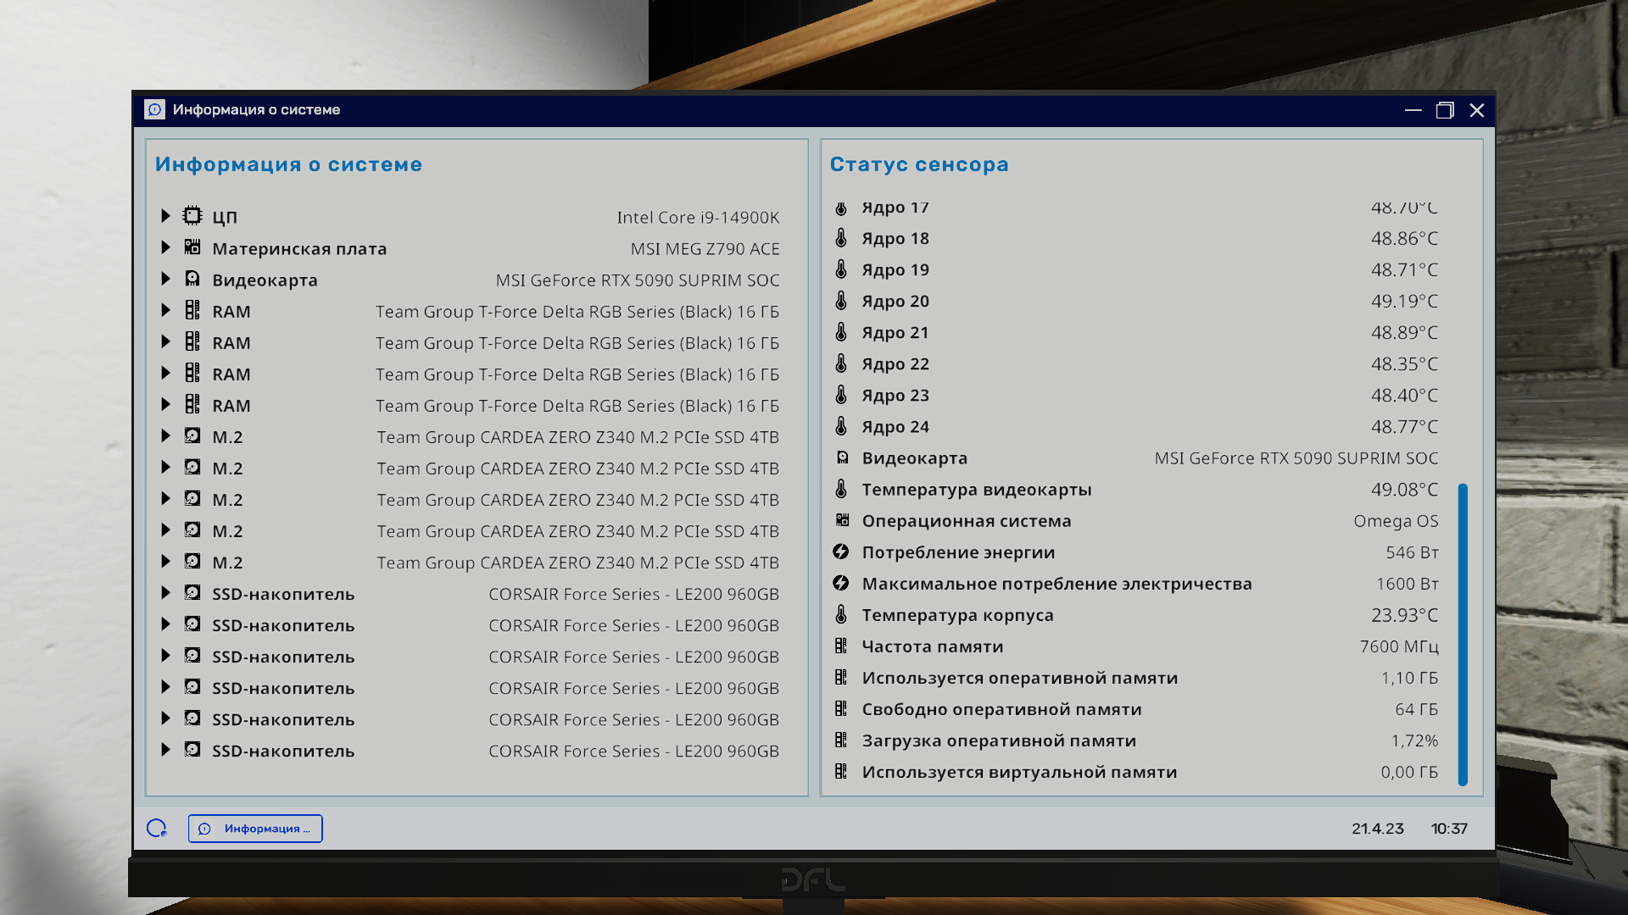Select the Omega OS value text
Image resolution: width=1628 pixels, height=915 pixels.
(1396, 521)
